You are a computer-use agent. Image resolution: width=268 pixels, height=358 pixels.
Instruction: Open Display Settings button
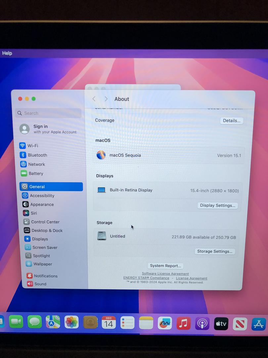pos(217,205)
